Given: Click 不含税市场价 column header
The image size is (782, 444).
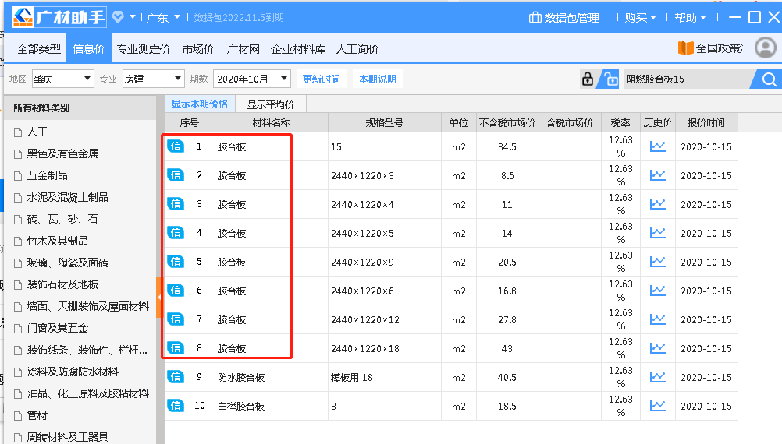Looking at the screenshot, I should click(507, 122).
